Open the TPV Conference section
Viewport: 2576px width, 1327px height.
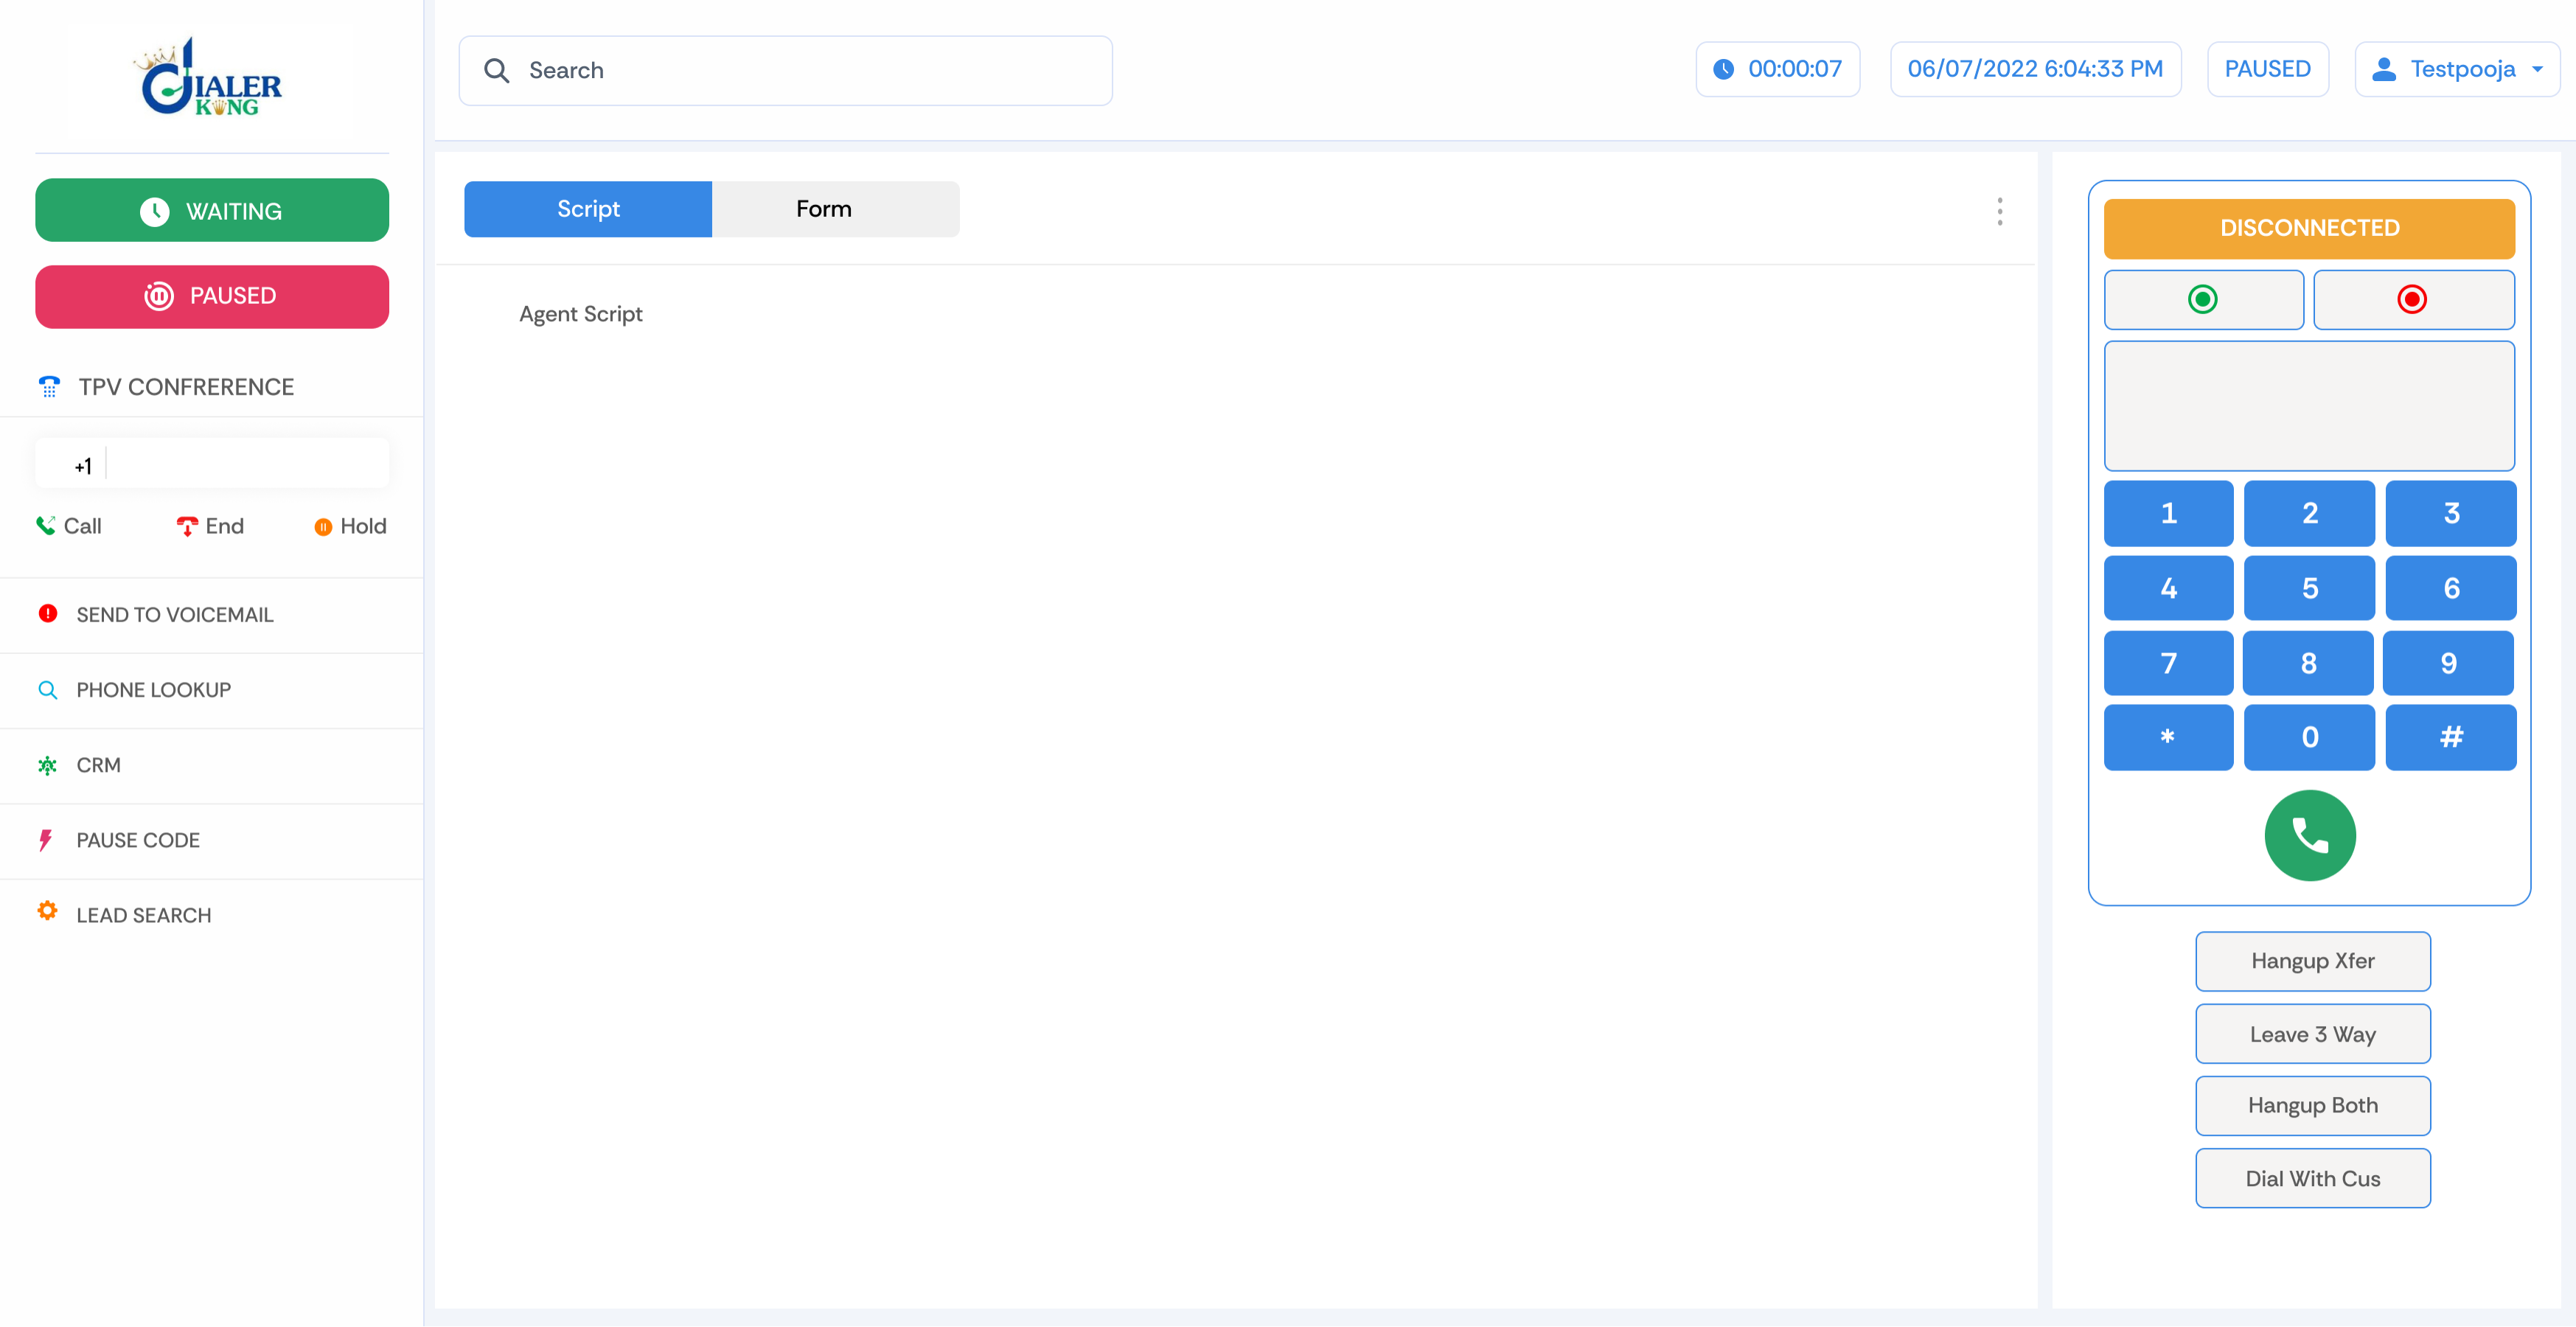(186, 386)
